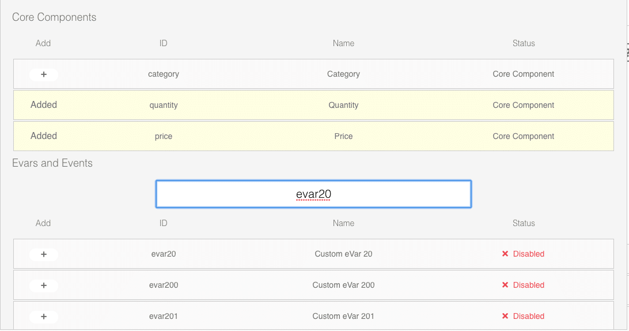Click the red X icon in evar200 row
This screenshot has width=629, height=331.
[505, 285]
